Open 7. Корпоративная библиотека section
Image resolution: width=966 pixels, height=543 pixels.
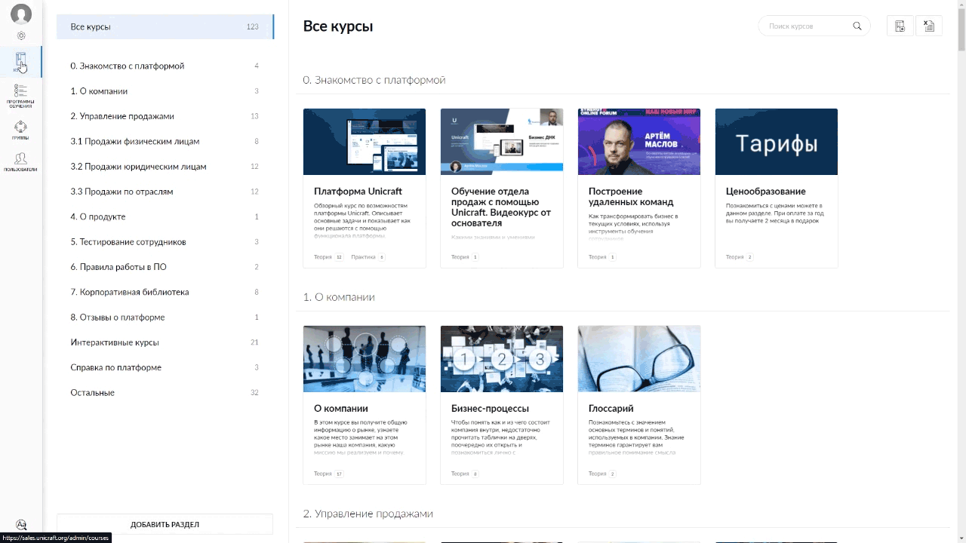[x=130, y=292]
